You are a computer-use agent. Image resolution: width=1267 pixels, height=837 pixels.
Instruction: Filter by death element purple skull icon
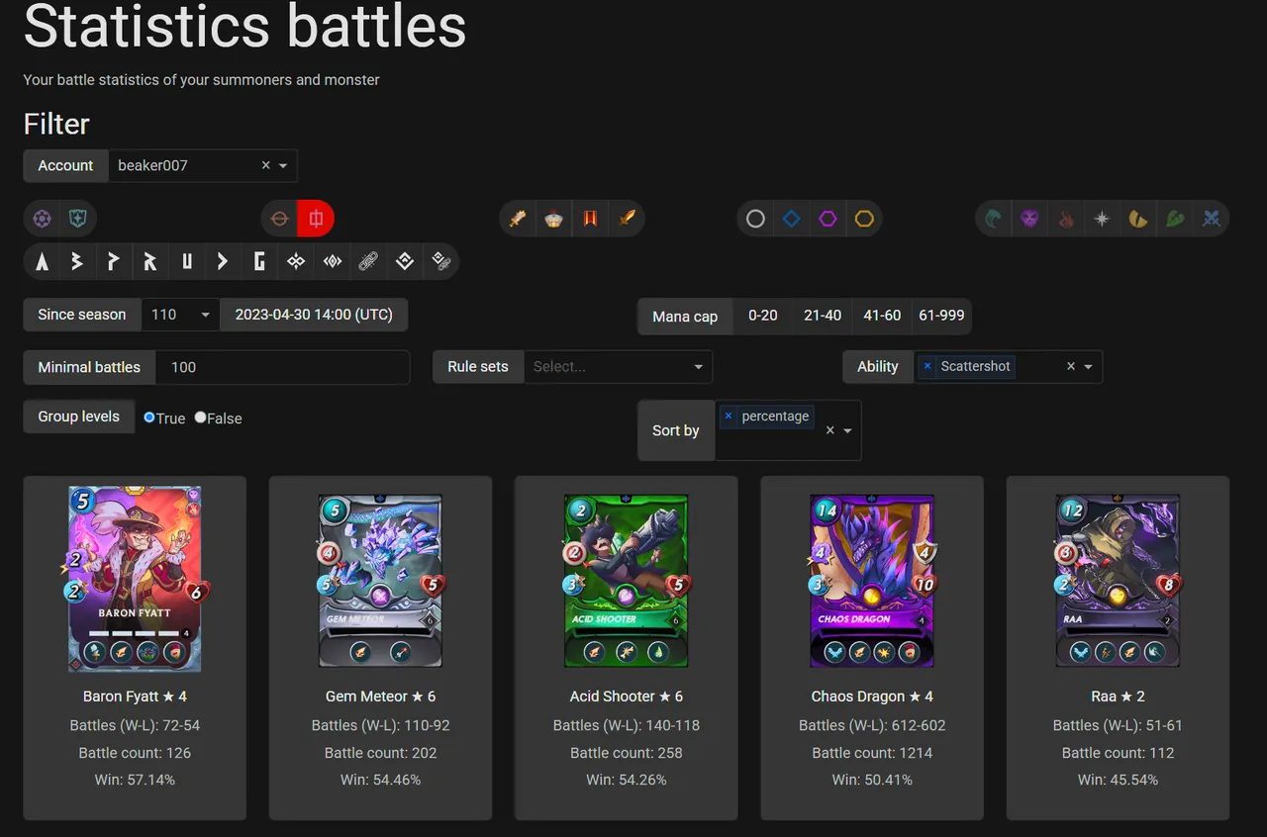pos(1029,219)
